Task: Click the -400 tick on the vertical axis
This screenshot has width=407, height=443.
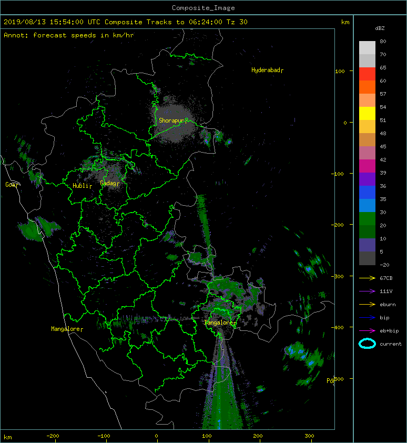Action: click(337, 327)
